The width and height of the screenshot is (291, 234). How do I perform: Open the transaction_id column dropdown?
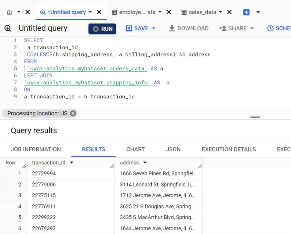72,162
